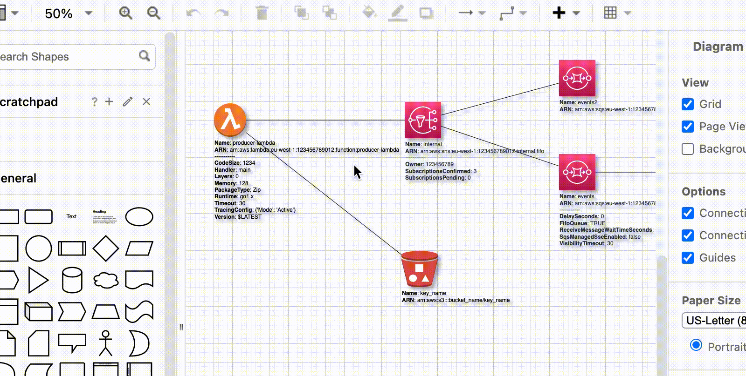Open the US-Letter paper size dropdown
Viewport: 746px width, 376px height.
point(714,321)
